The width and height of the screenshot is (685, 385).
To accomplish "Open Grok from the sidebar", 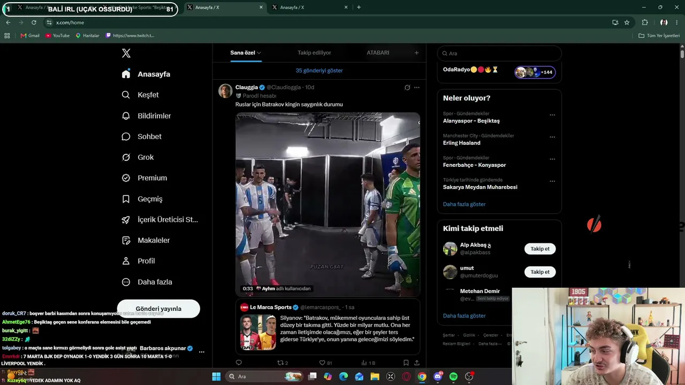I will click(138, 157).
